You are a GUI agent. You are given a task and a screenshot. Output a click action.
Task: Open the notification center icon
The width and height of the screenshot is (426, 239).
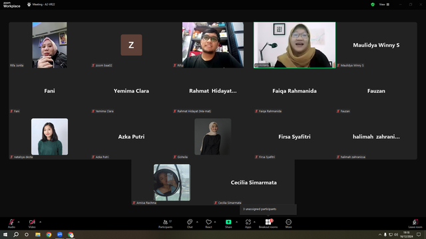[x=419, y=234]
